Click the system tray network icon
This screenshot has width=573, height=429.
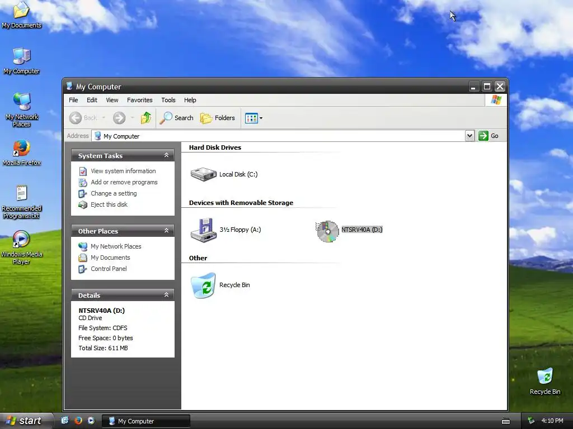[531, 421]
